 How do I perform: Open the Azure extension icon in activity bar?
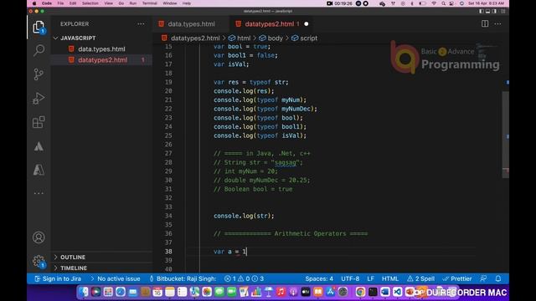[39, 170]
